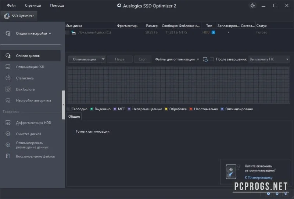The width and height of the screenshot is (294, 199).
Task: Launch Дефрагментация HDD link
Action: [33, 123]
